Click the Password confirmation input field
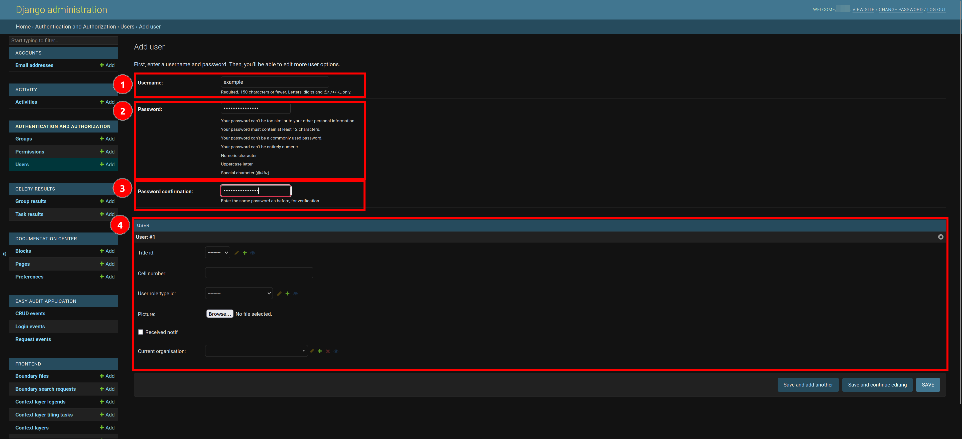Image resolution: width=962 pixels, height=439 pixels. pyautogui.click(x=256, y=191)
